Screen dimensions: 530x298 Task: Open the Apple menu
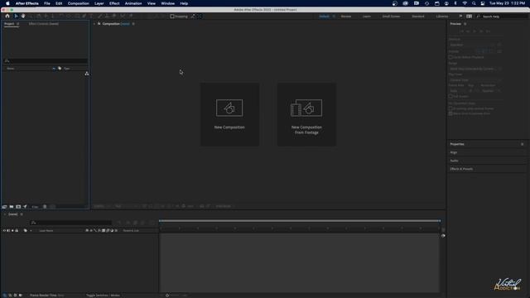click(x=7, y=3)
